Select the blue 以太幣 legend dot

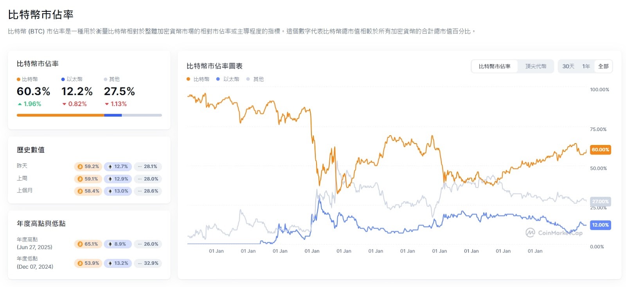pyautogui.click(x=62, y=79)
